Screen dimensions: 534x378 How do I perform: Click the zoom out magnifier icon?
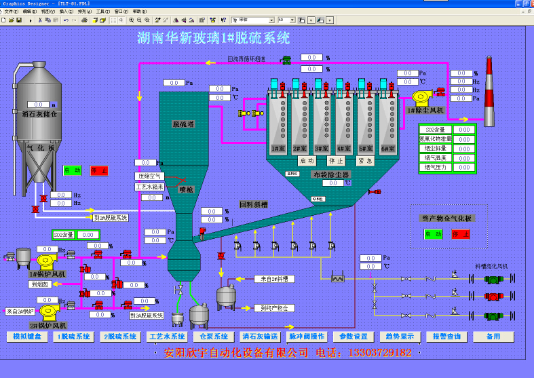pos(139,20)
